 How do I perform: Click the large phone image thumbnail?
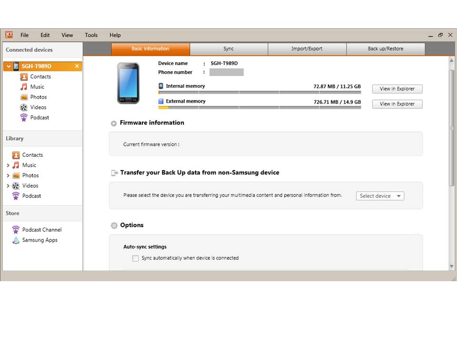coord(128,83)
